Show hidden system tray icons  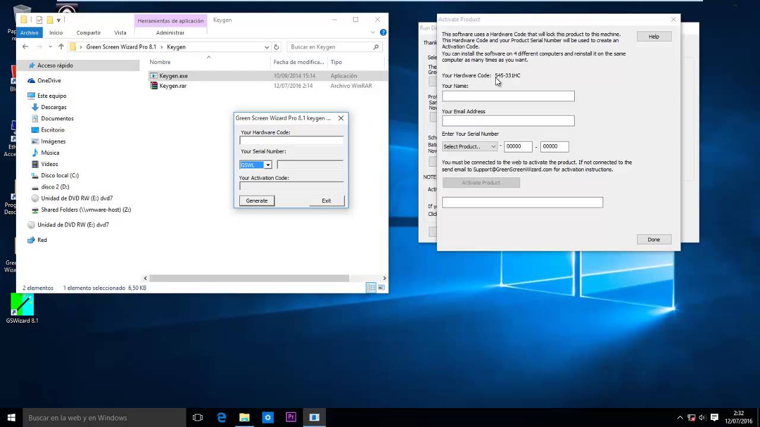point(680,418)
